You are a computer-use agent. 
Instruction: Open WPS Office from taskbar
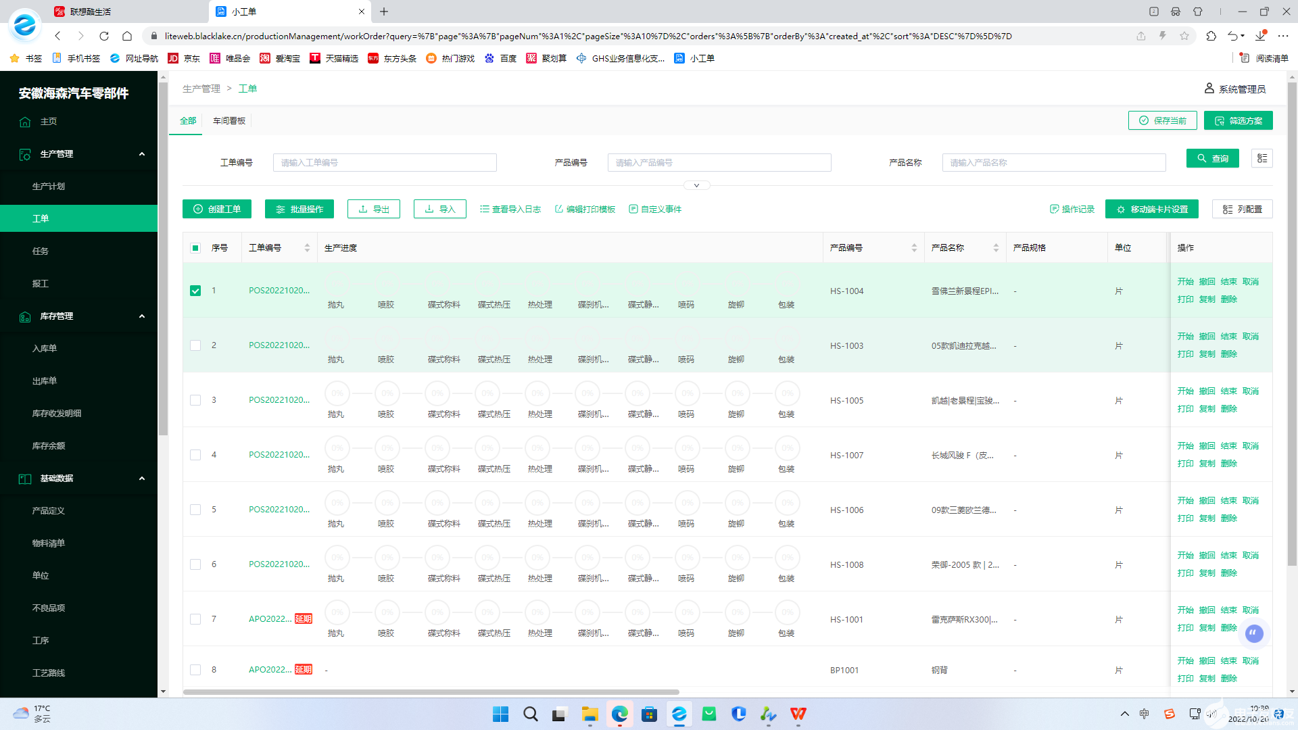point(798,714)
